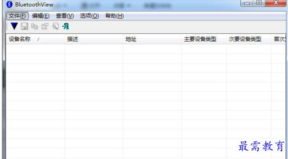Viewport: 288px width, 159px height.
Task: Open the 查看(V) menu
Action: [x=65, y=16]
